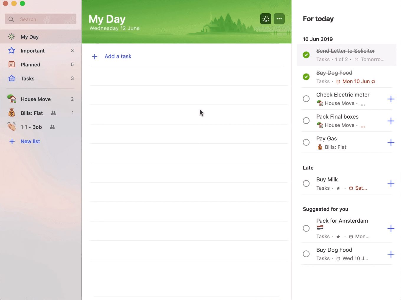This screenshot has width=401, height=300.
Task: Open the Important list in sidebar
Action: point(32,51)
